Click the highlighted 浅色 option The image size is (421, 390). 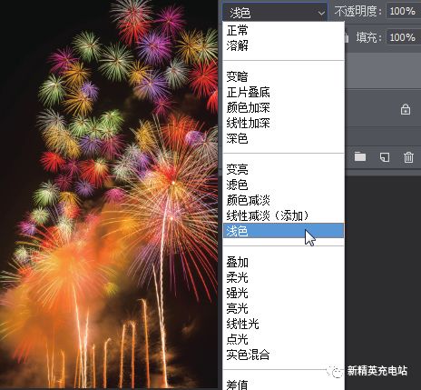[283, 231]
